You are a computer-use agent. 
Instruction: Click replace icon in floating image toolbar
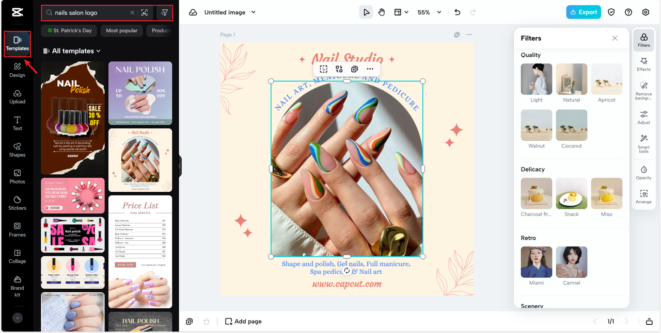(339, 69)
